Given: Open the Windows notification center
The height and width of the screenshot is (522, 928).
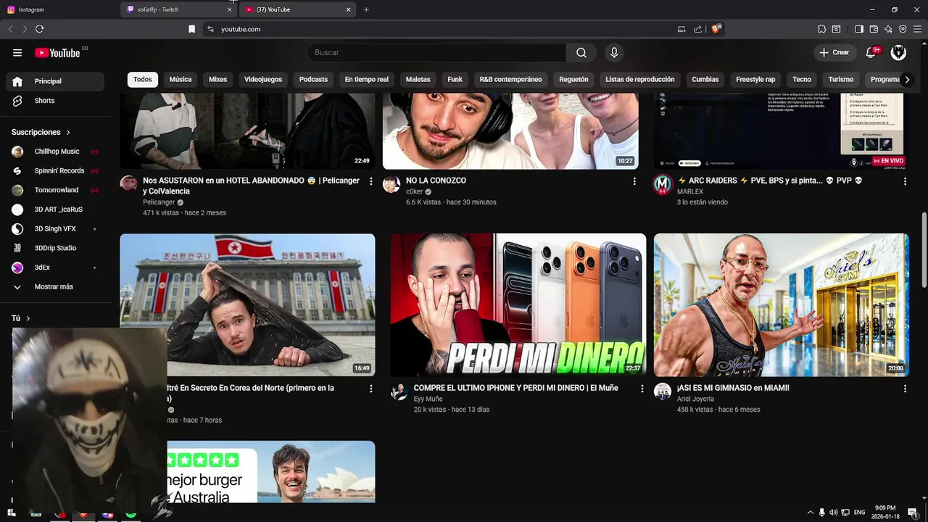Looking at the screenshot, I should [912, 513].
